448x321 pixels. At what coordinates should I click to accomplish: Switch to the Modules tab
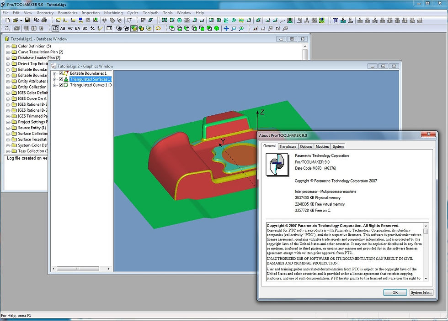[x=322, y=146]
